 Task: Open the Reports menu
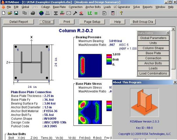click(x=147, y=7)
